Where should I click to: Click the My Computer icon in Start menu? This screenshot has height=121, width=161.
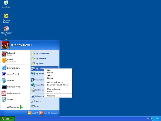coord(33,69)
